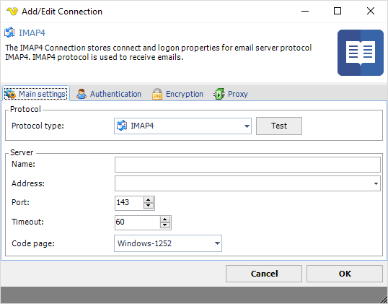Open the Authentication tab
Viewport: 388px width, 304px height.
(x=109, y=94)
